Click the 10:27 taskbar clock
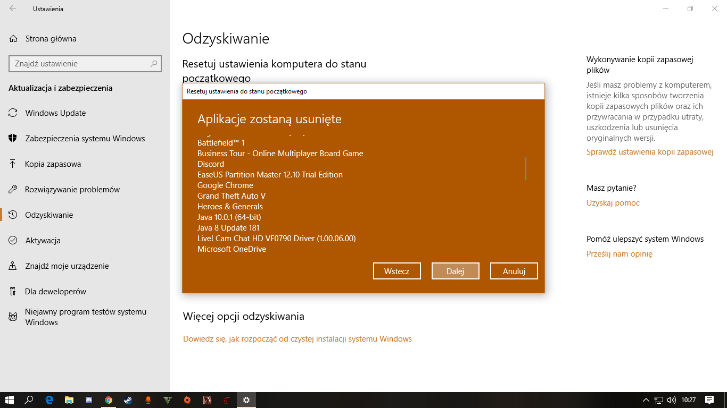Screen dimensions: 727x408 (x=689, y=400)
